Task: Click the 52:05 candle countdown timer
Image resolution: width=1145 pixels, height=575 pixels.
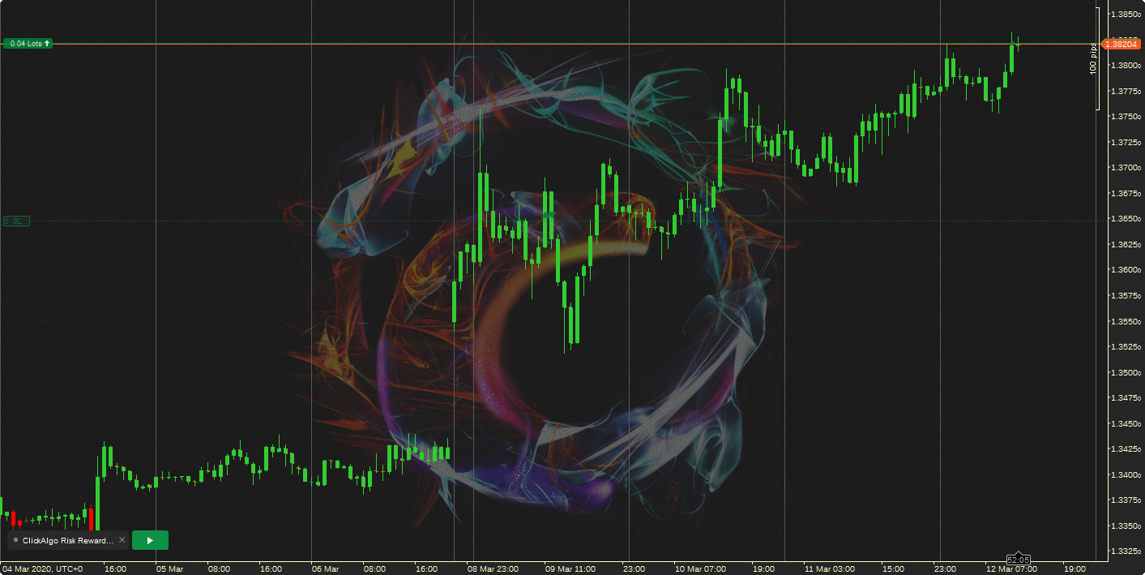Action: pyautogui.click(x=1019, y=560)
